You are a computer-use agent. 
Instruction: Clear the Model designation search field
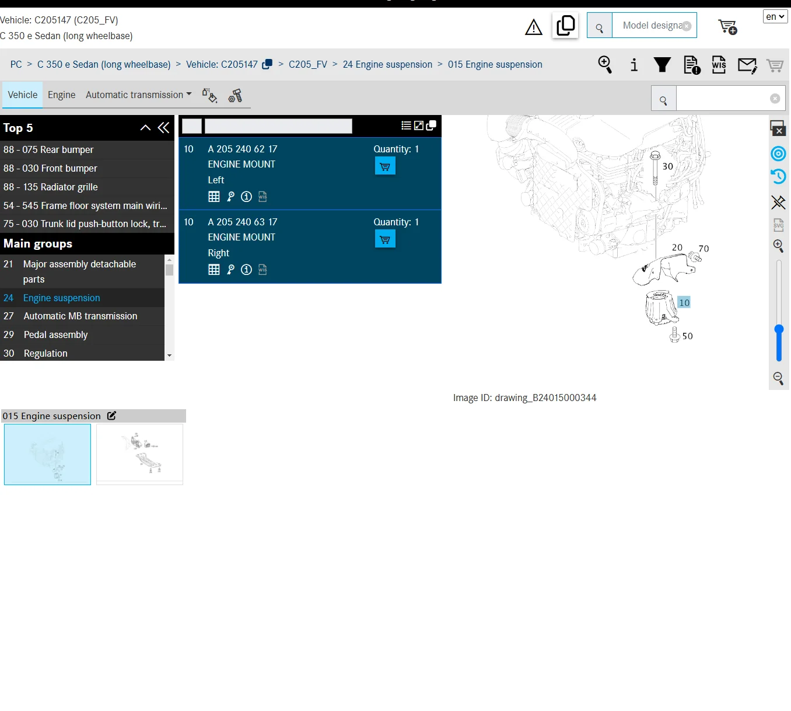click(x=687, y=26)
